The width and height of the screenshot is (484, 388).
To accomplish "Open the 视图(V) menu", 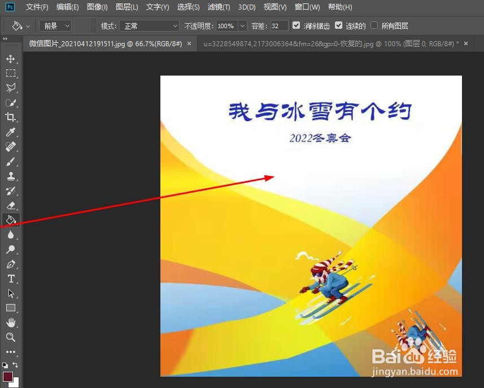I will (x=275, y=7).
